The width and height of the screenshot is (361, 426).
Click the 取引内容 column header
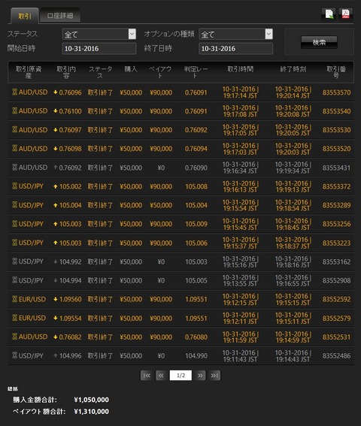[66, 72]
